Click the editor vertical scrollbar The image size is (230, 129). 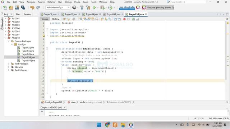coord(226,51)
